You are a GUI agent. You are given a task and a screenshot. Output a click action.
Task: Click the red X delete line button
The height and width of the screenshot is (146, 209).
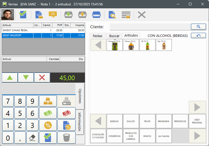42,77
